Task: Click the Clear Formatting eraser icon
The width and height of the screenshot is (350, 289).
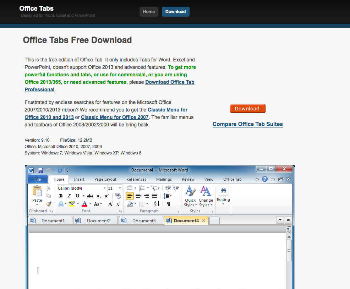Action: (x=118, y=196)
